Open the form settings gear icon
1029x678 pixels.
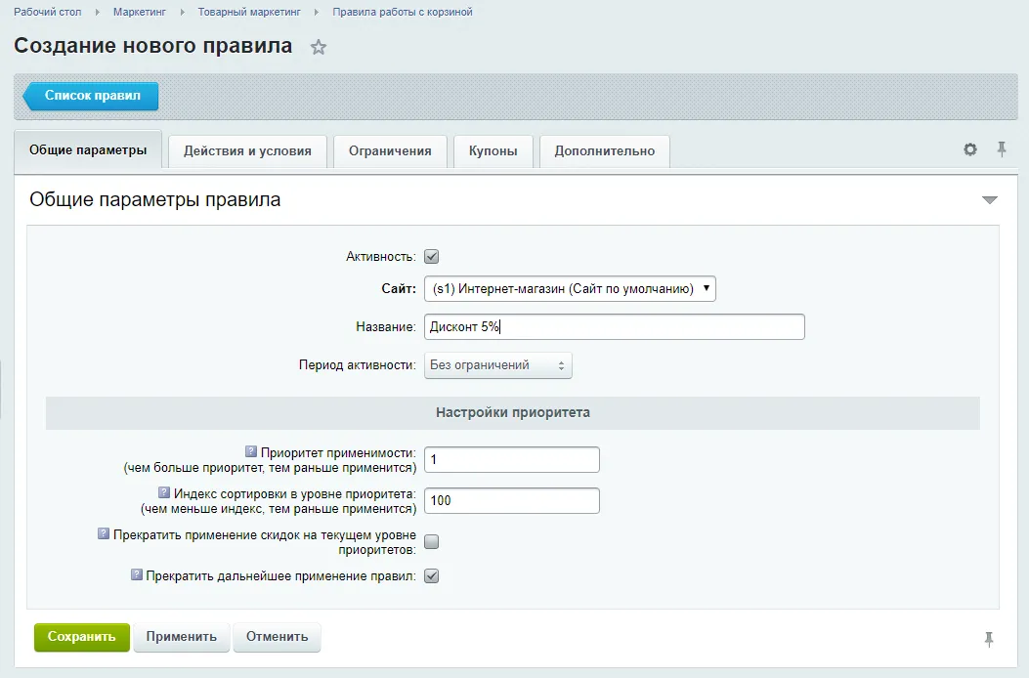click(969, 148)
